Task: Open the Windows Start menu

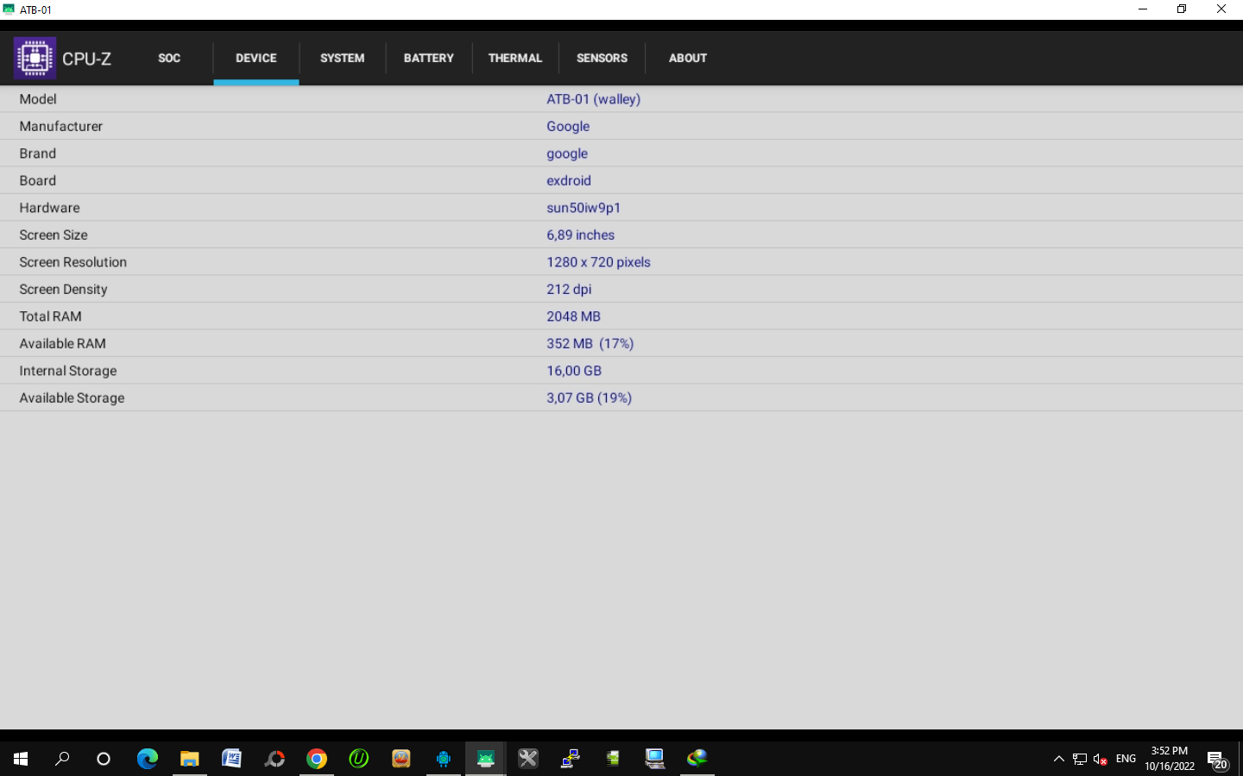Action: 21,759
